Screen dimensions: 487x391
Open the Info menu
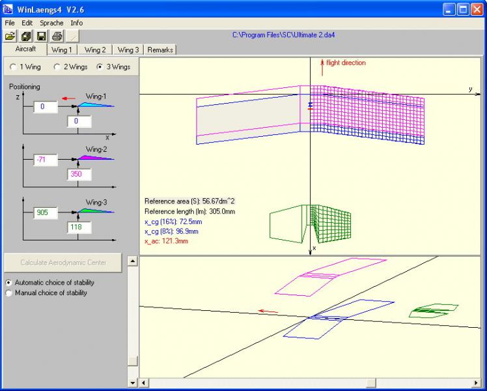77,23
